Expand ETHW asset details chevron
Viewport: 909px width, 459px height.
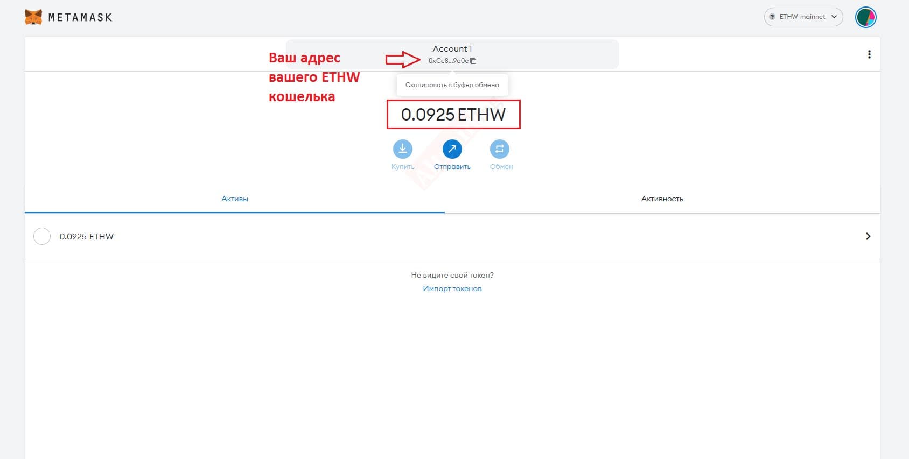click(868, 236)
